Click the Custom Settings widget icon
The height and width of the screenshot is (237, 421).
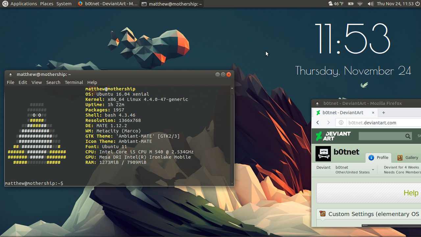(x=323, y=214)
